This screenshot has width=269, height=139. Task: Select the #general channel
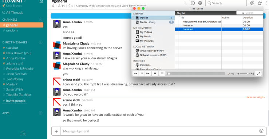pos(21,25)
